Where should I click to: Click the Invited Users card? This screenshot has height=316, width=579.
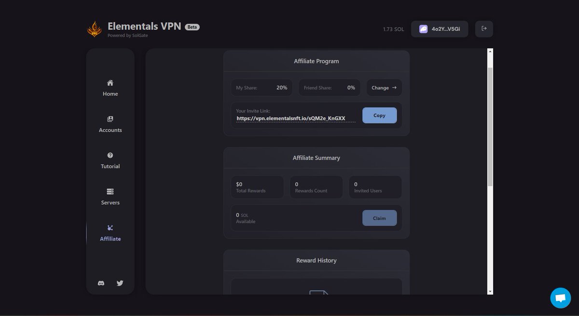(375, 187)
